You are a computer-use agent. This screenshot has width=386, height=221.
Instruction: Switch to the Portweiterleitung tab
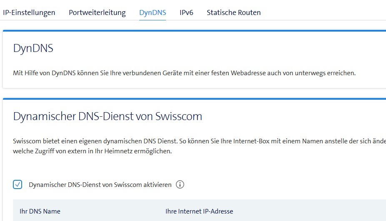(97, 12)
